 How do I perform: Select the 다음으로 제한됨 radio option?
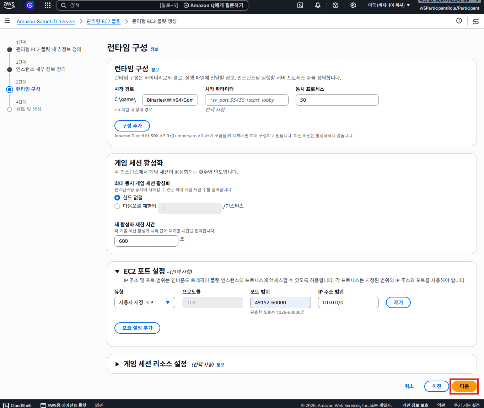click(x=117, y=206)
